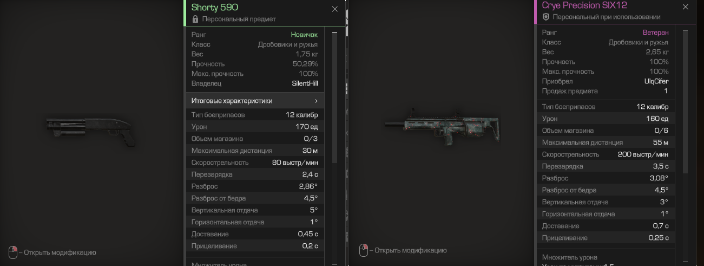Click the lock icon beside Персональный предмет
The width and height of the screenshot is (704, 266).
(x=195, y=19)
